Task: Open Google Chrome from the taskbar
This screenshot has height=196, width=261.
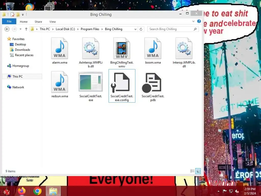Action: point(37,191)
